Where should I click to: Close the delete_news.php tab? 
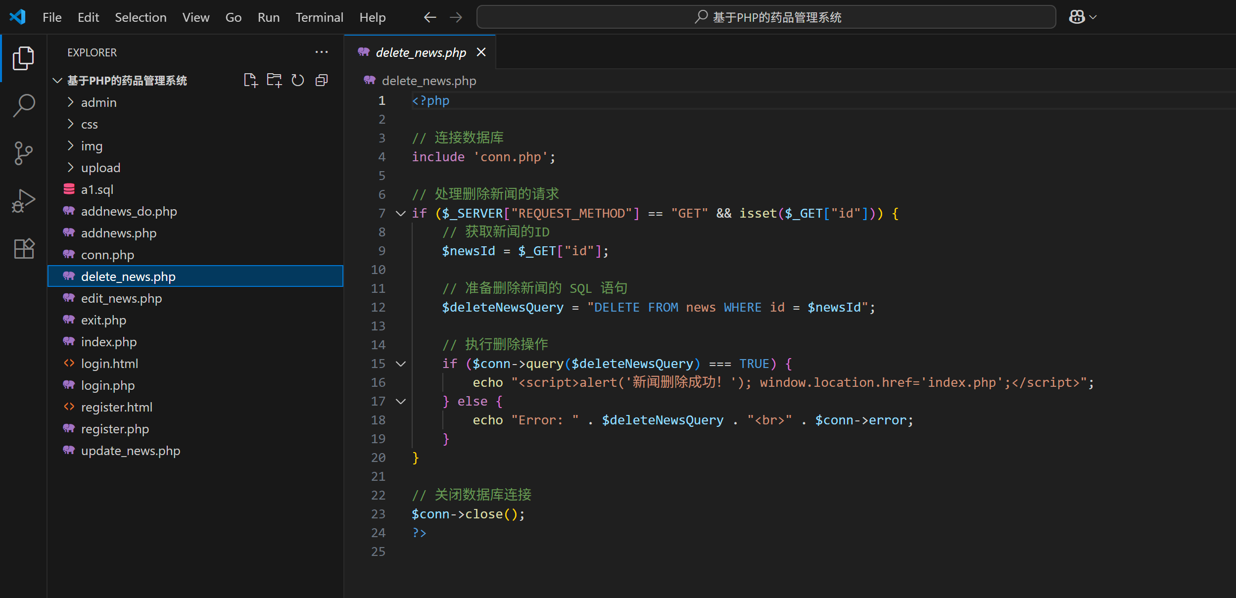click(481, 52)
